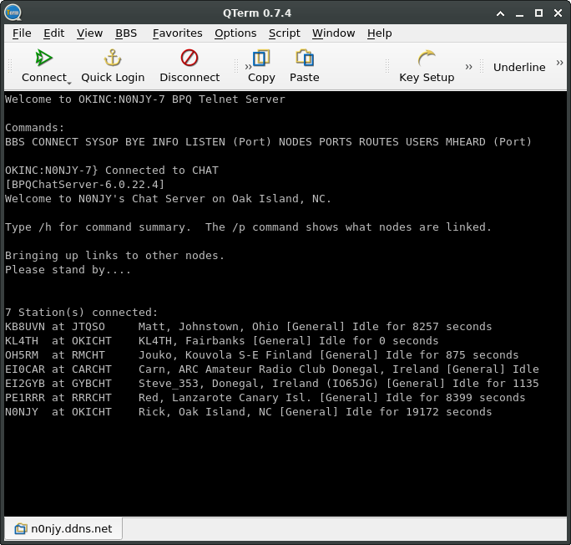Viewport: 571px width, 545px height.
Task: Open the Options menu
Action: 235,33
